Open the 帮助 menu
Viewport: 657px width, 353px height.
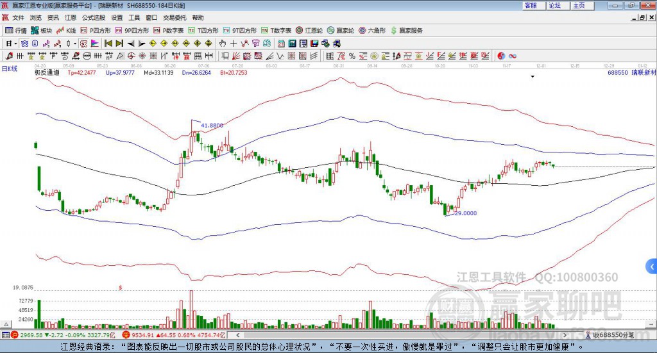click(x=198, y=17)
